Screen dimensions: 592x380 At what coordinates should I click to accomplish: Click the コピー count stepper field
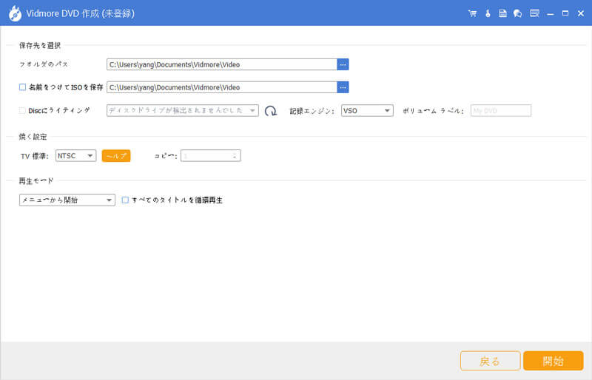[211, 155]
